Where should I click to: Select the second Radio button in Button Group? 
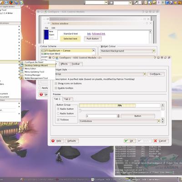[58, 113]
